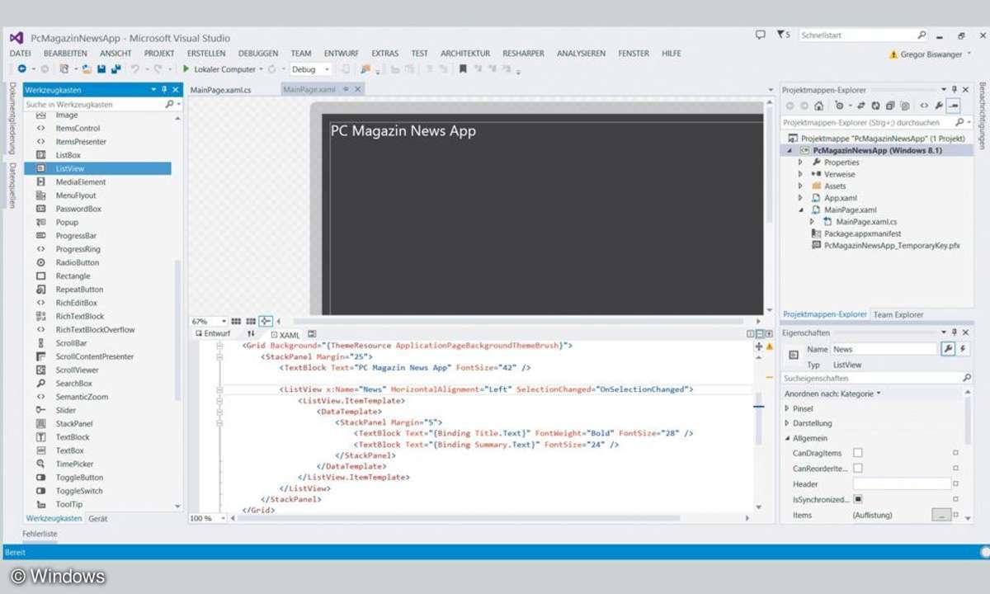Screen dimensions: 990x594
Task: Click the wrench properties icon in Projektmappen-Explorer
Action: tap(939, 106)
